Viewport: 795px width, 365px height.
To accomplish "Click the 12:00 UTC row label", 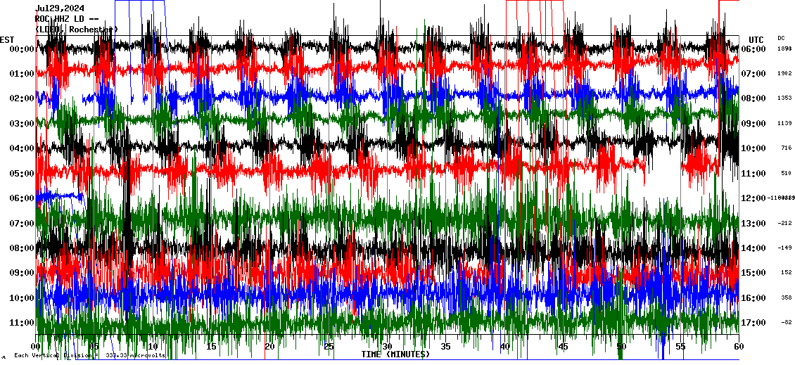I will (x=753, y=198).
